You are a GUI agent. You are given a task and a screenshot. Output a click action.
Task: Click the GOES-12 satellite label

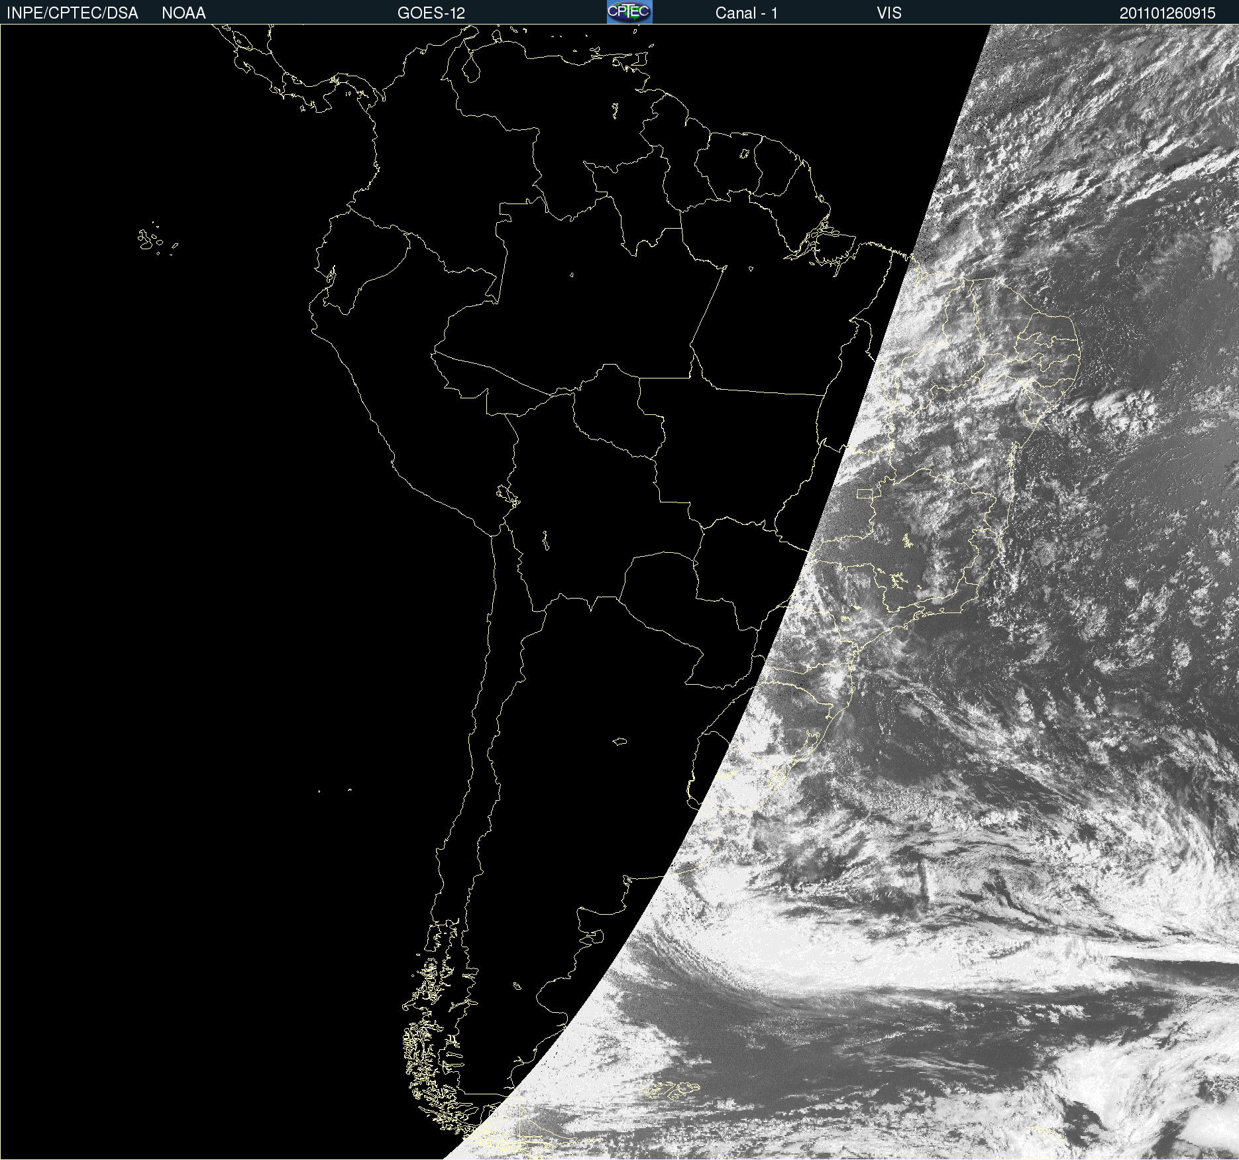[431, 13]
